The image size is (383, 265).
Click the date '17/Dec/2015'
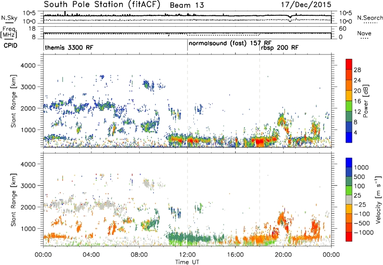(x=306, y=4)
